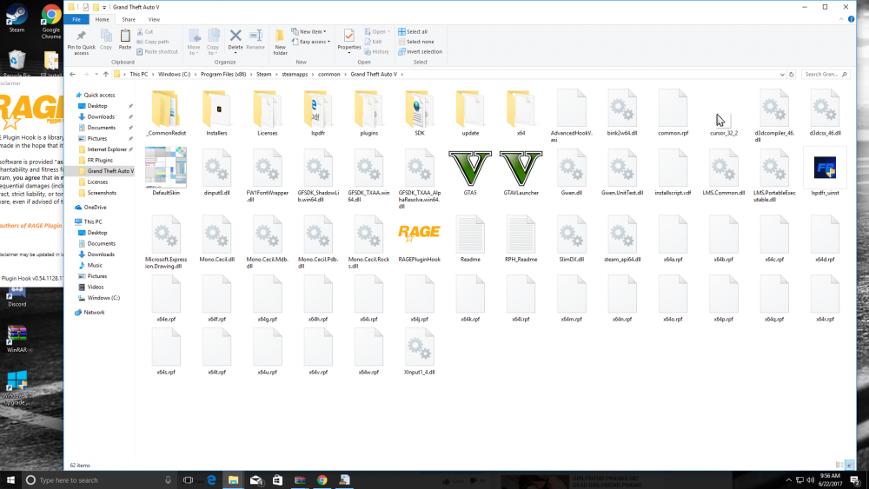Select the XInput1_4.dll file

click(420, 348)
